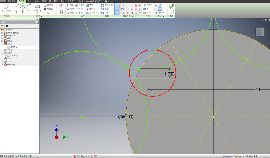Select the Copy (복사) tool
This screenshot has width=270, height=158.
70,9
